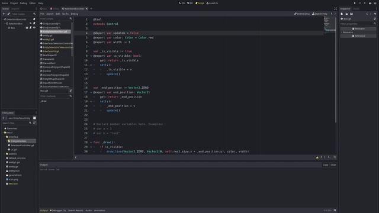Clear the output log
Image resolution: width=379 pixels, height=213 pixels.
click(x=333, y=165)
